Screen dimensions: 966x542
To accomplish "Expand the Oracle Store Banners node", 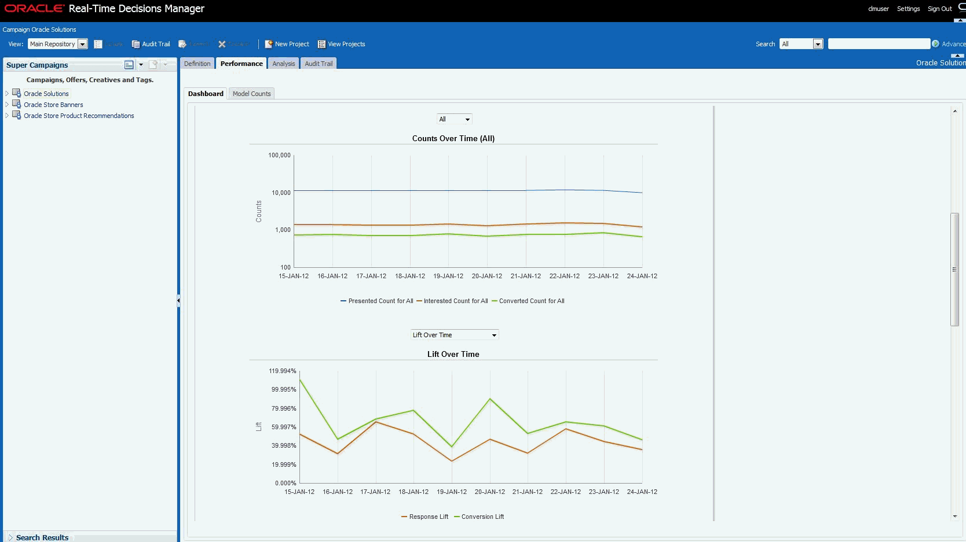I will pos(7,104).
